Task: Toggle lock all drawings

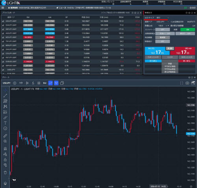Action: coord(5,160)
